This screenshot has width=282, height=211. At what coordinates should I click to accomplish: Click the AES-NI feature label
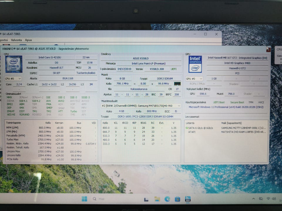point(11,115)
